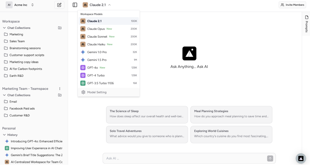The image size is (310, 167).
Task: Add new folder to Workspace Chat Collections
Action: [x=60, y=28]
